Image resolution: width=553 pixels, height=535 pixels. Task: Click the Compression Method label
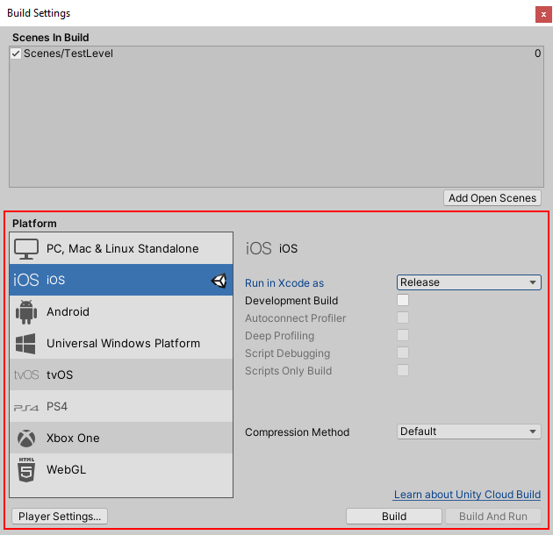click(297, 432)
